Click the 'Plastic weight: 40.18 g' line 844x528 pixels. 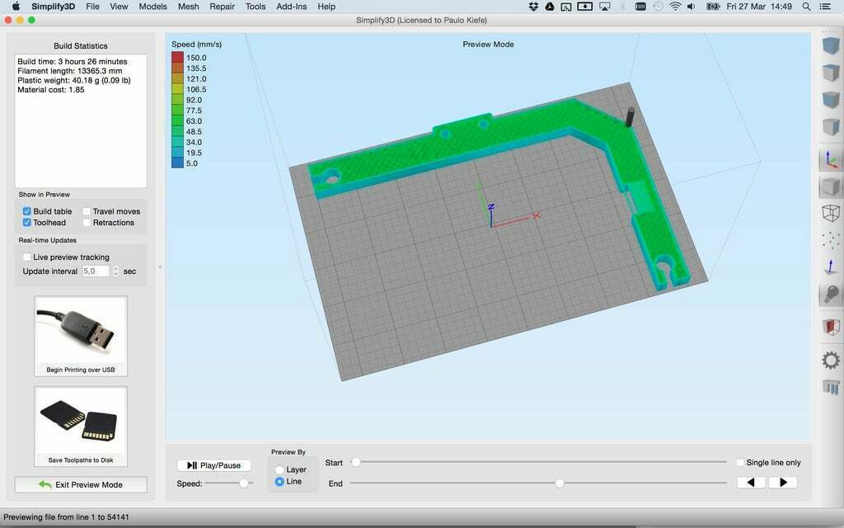[x=73, y=80]
